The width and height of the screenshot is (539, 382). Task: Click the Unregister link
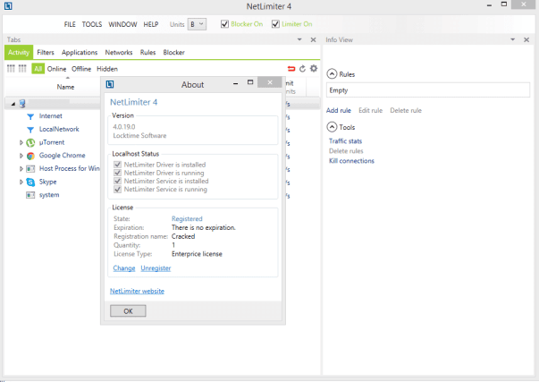(x=156, y=268)
